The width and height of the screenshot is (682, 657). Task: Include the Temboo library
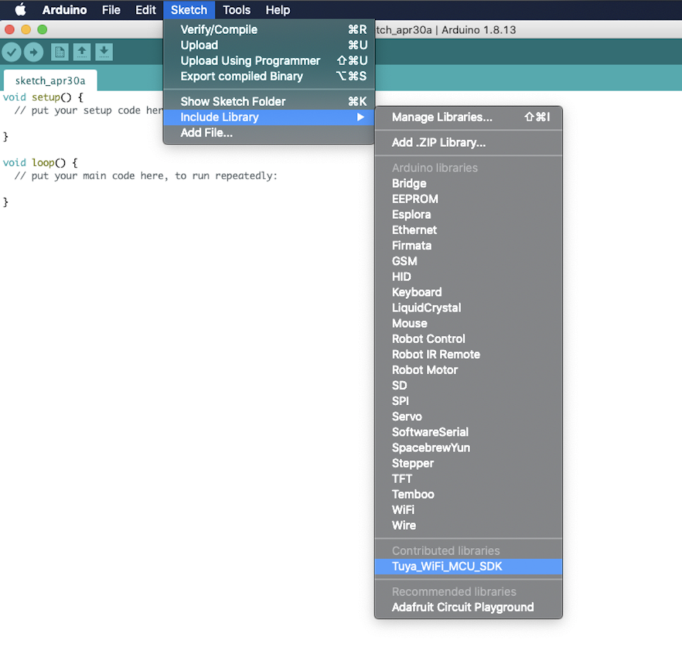pyautogui.click(x=469, y=494)
